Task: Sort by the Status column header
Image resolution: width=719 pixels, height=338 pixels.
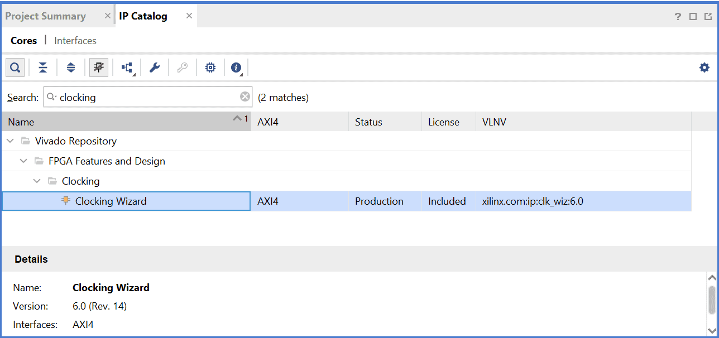Action: click(368, 122)
